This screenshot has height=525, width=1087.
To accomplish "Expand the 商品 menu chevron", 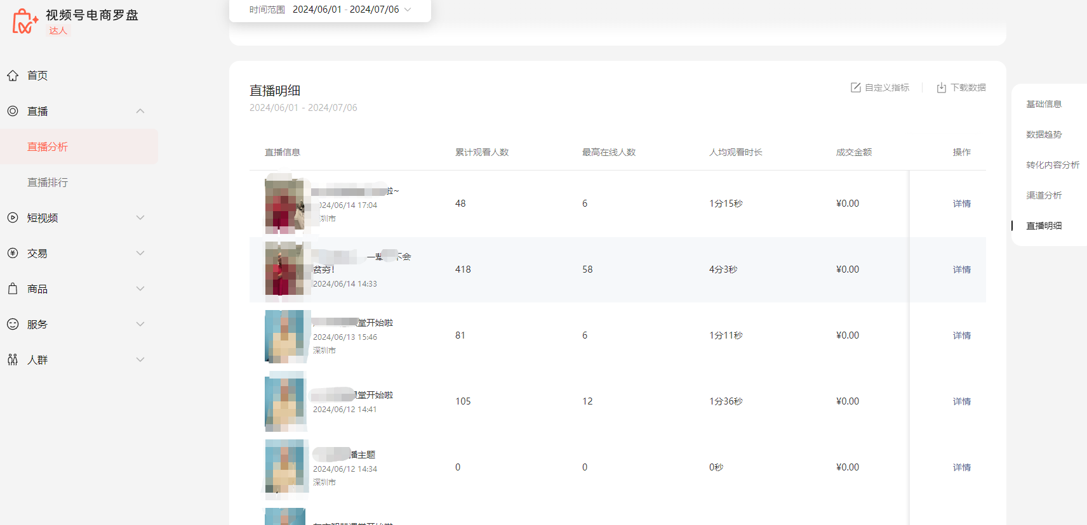I will tap(140, 288).
